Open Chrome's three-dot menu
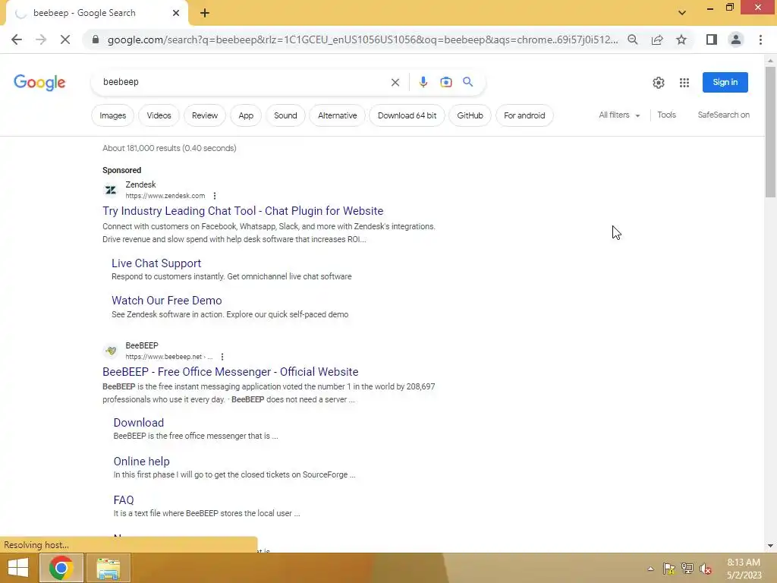 760,39
